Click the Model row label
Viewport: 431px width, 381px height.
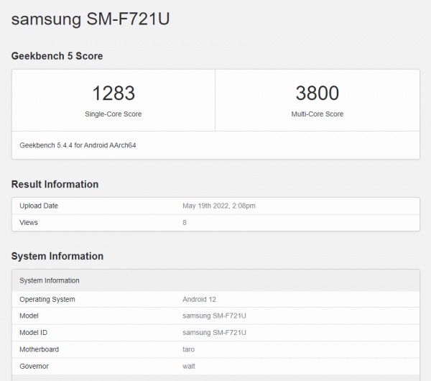click(x=29, y=316)
